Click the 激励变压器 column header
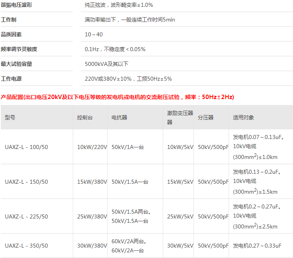Image resolution: width=293 pixels, height=258 pixels. click(179, 117)
